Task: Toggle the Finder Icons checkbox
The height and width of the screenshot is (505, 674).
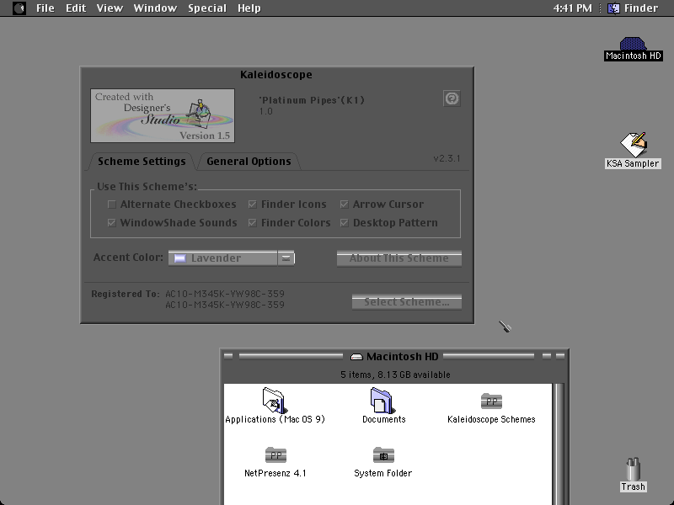Action: click(252, 205)
